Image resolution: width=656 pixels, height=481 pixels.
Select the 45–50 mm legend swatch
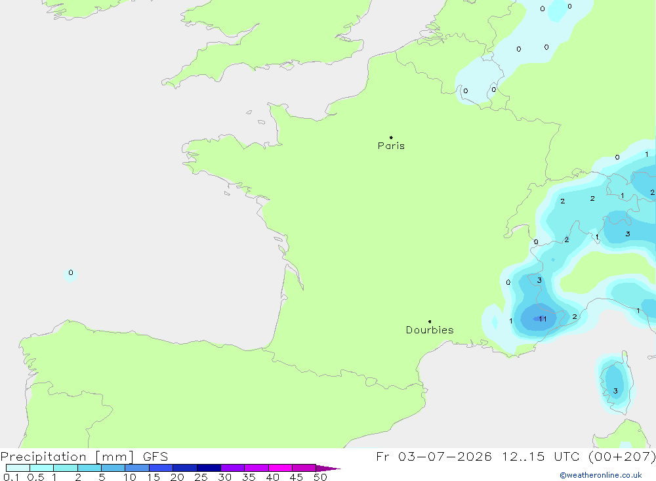304,468
